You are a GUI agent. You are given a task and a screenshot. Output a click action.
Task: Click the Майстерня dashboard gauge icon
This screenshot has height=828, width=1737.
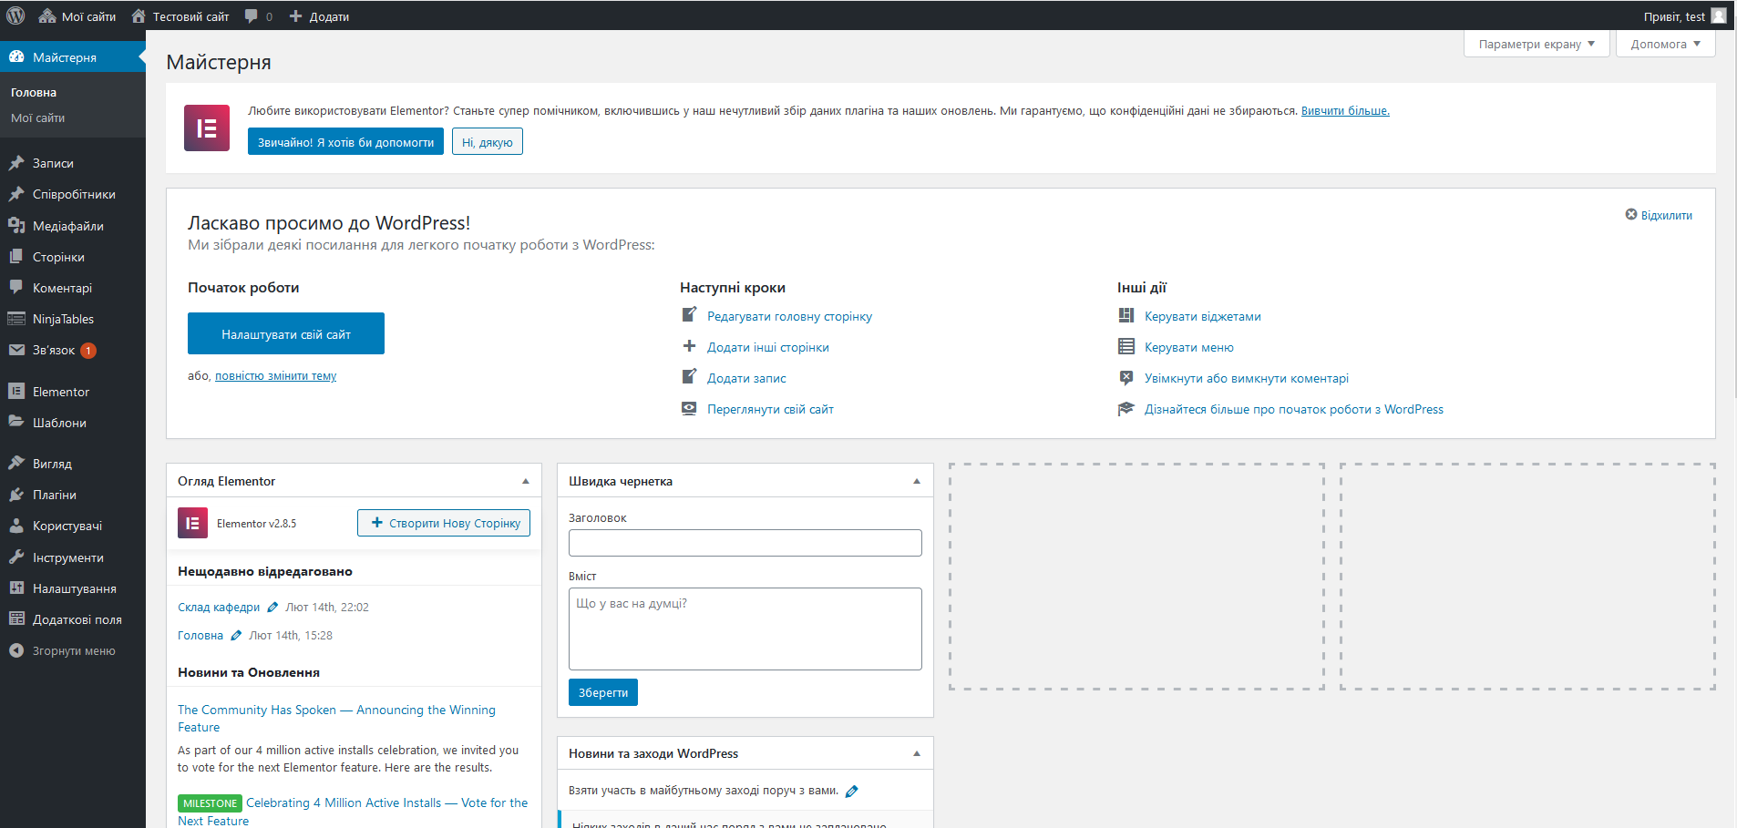point(16,56)
